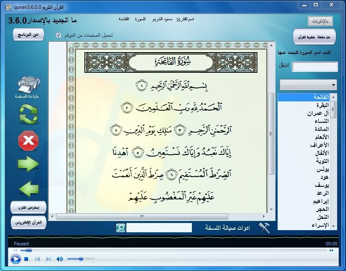
Task: Select هود in the surah list
Action: pyautogui.click(x=304, y=177)
